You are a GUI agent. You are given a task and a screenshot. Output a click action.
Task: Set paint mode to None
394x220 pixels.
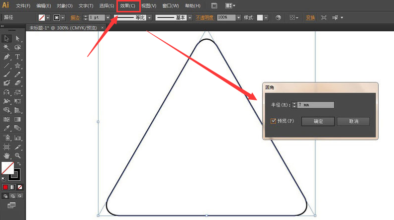pyautogui.click(x=20, y=187)
